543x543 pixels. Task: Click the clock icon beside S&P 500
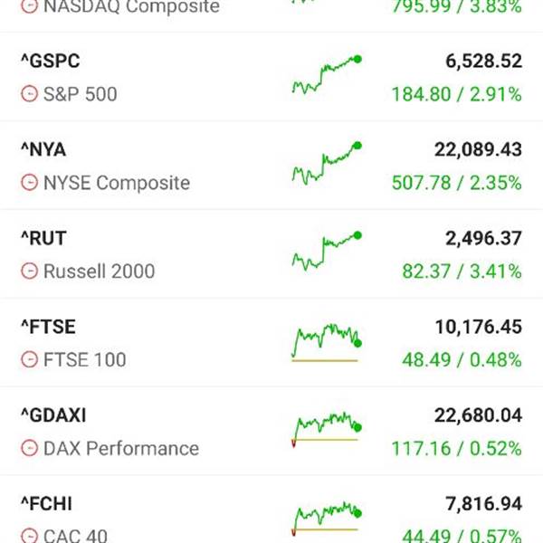pyautogui.click(x=30, y=94)
